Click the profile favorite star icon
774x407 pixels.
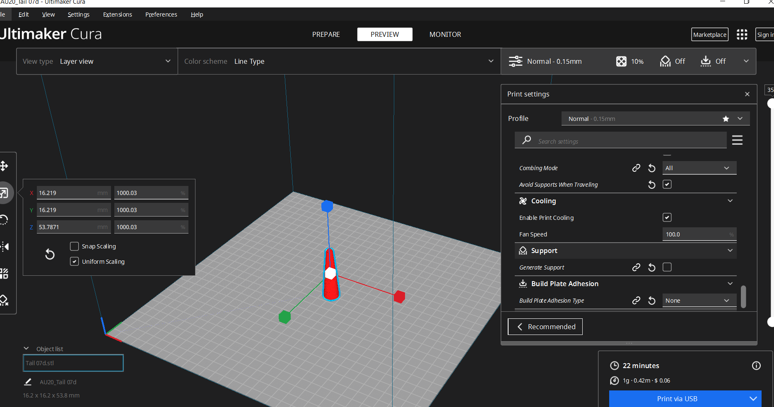[726, 119]
